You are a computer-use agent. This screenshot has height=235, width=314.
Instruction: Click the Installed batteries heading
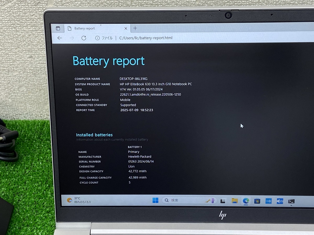(x=94, y=135)
